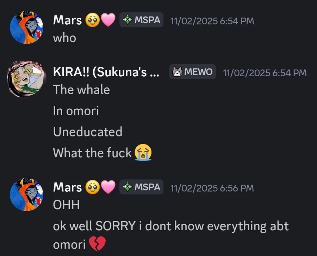The height and width of the screenshot is (256, 317).
Task: Click the "In omori" message line
Action: click(76, 111)
